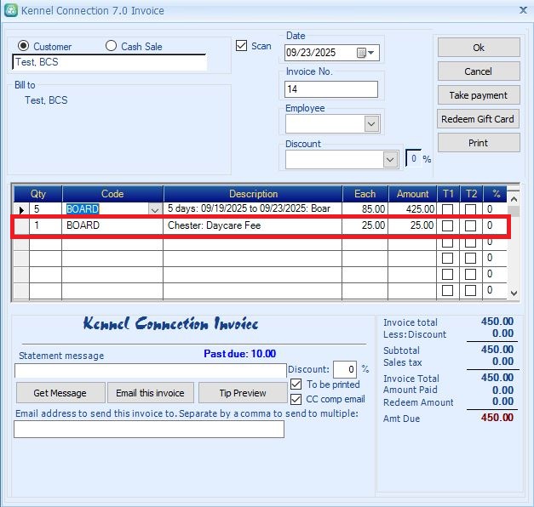The image size is (534, 507).
Task: Click the Each column header
Action: 365,194
